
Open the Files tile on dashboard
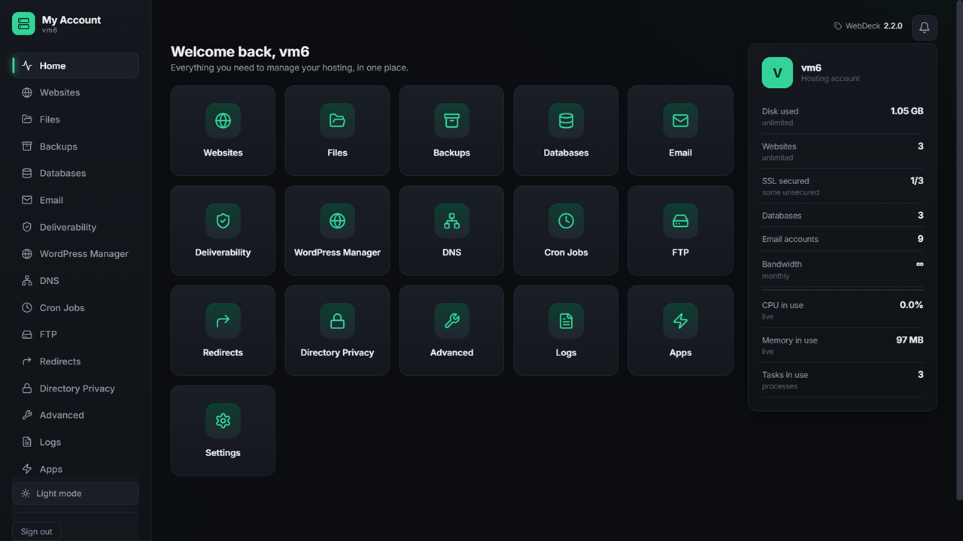(x=337, y=130)
